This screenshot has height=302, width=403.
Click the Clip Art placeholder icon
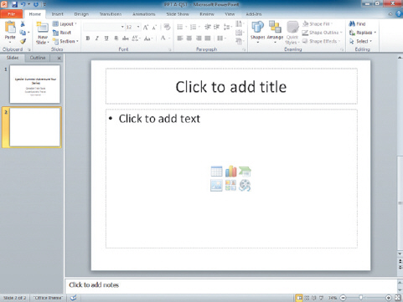point(230,185)
